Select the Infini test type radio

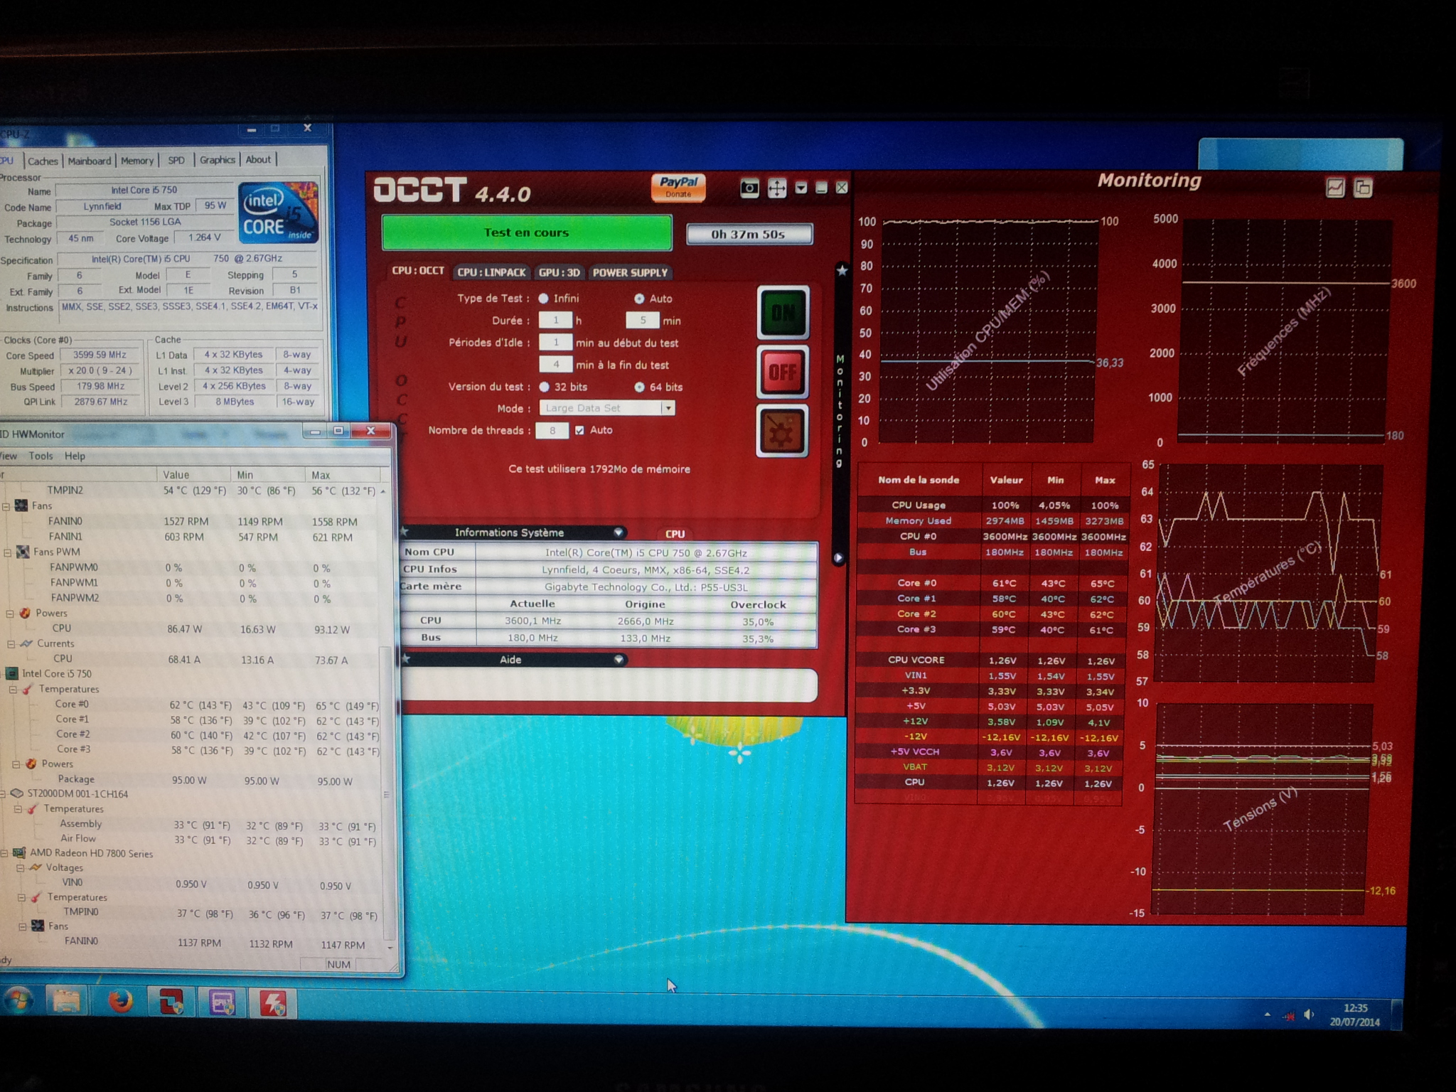click(x=544, y=299)
